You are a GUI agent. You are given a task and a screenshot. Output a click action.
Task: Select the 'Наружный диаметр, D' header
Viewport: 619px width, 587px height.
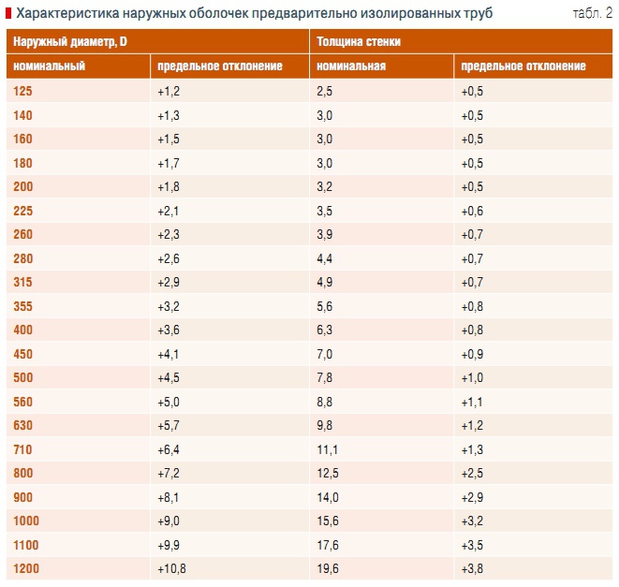(70, 43)
